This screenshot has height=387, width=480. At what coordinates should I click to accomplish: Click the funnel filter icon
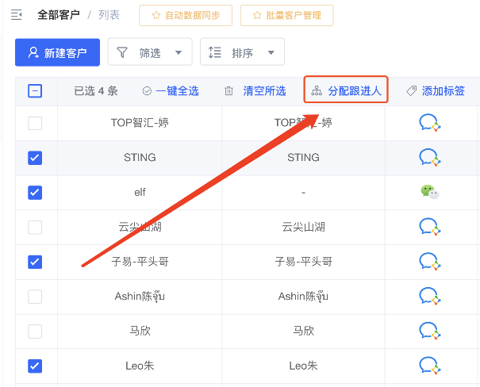(122, 52)
